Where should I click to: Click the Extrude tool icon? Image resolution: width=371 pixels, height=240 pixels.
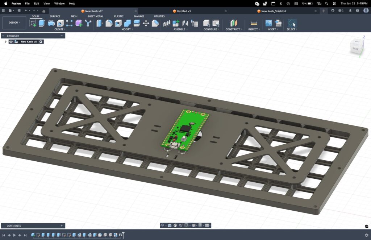(x=42, y=23)
